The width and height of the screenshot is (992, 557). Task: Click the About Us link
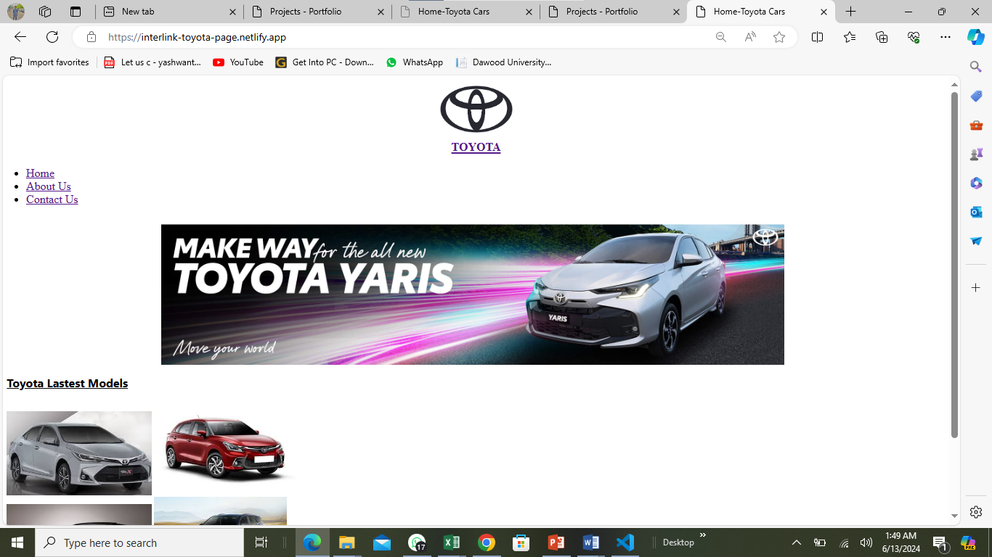click(x=49, y=186)
